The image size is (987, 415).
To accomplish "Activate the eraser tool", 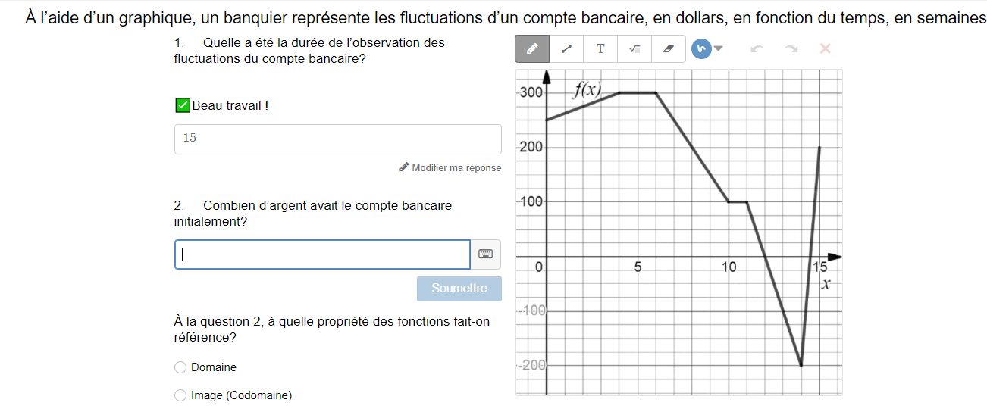I will [668, 49].
